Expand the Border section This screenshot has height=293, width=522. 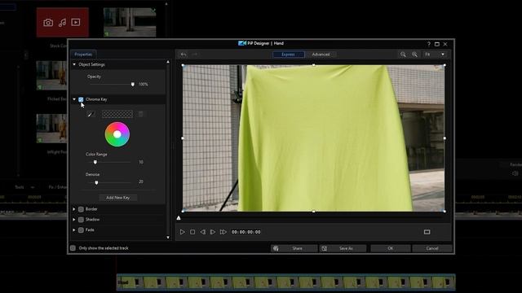point(74,209)
